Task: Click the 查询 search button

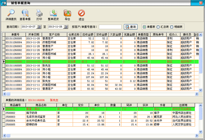Action: point(130,27)
